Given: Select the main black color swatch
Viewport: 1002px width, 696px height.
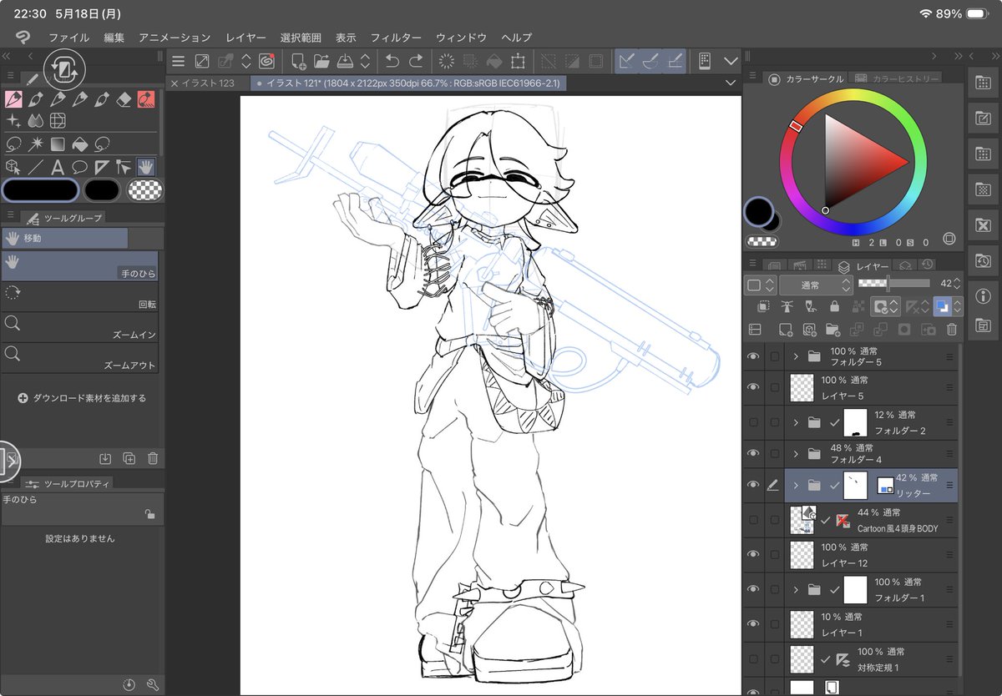Looking at the screenshot, I should click(40, 190).
